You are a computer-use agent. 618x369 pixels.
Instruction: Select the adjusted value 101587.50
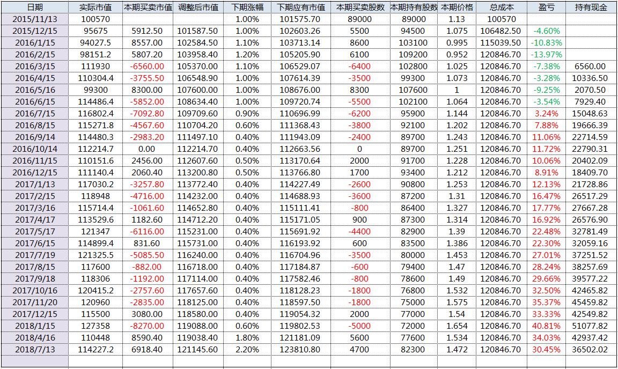coord(198,31)
